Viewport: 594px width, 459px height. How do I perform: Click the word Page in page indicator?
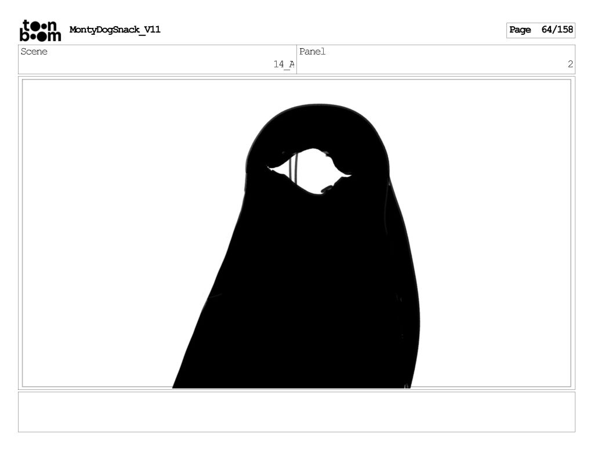click(520, 30)
